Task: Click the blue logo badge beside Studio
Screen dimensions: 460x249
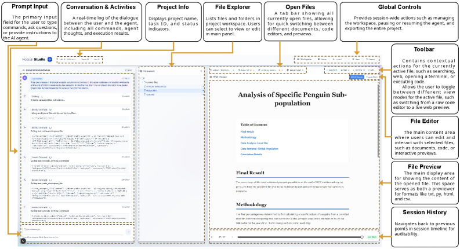Action: (x=50, y=59)
